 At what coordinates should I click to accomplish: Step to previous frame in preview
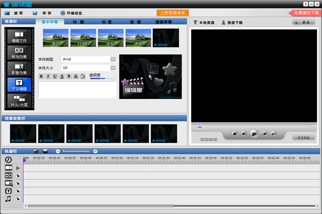tap(244, 134)
